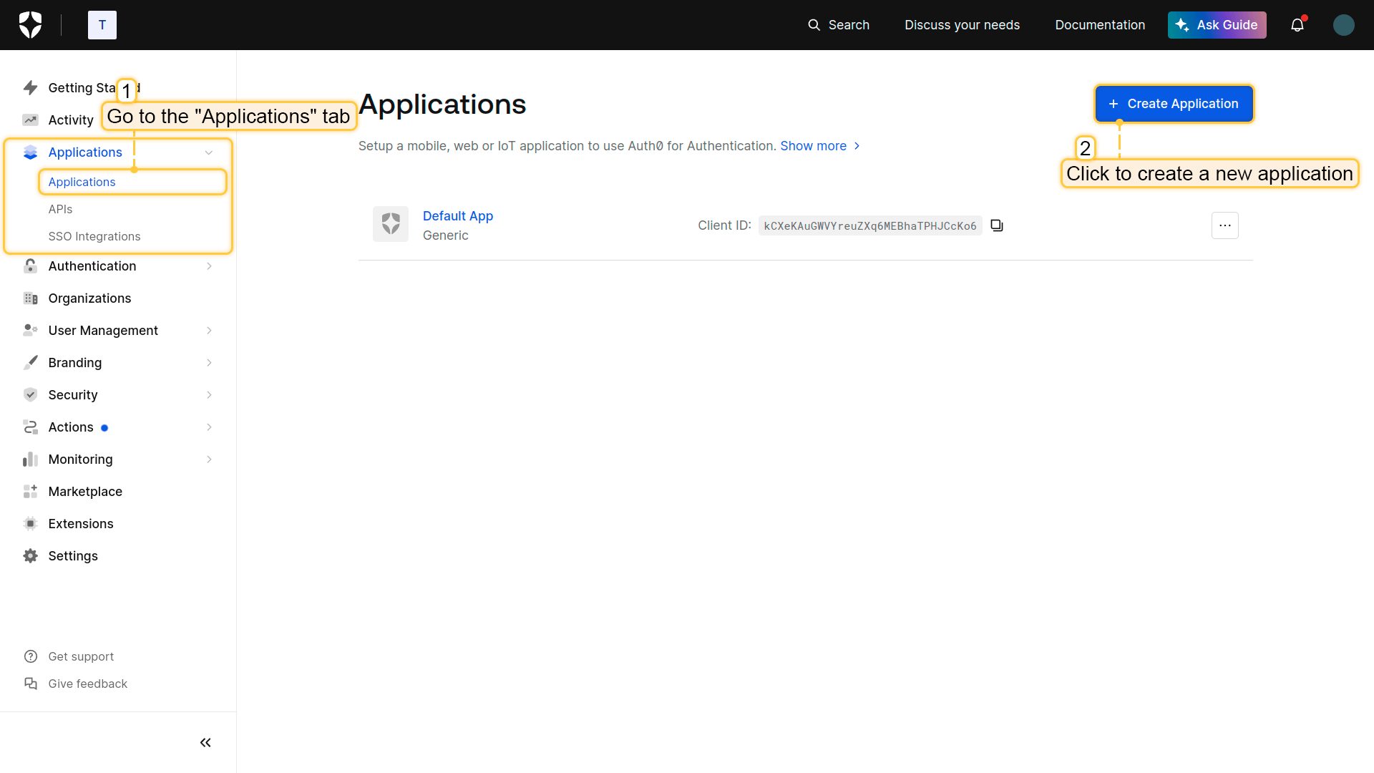The height and width of the screenshot is (773, 1374).
Task: Open Settings from the sidebar
Action: [x=72, y=556]
